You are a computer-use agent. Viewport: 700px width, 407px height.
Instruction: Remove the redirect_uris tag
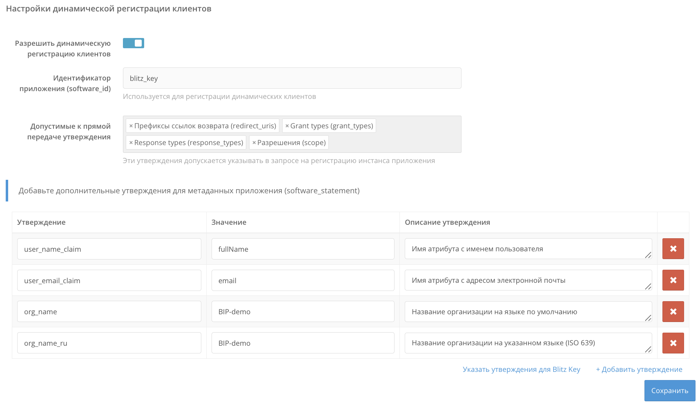[x=131, y=126]
